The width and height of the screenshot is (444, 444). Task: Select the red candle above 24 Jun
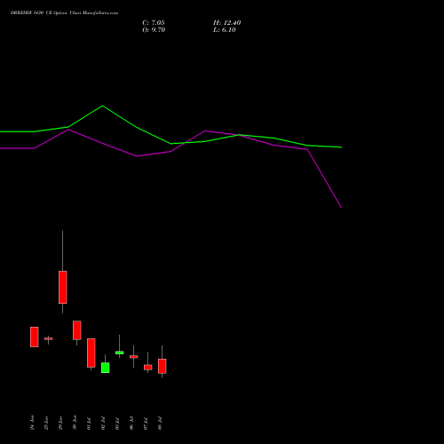35,337
